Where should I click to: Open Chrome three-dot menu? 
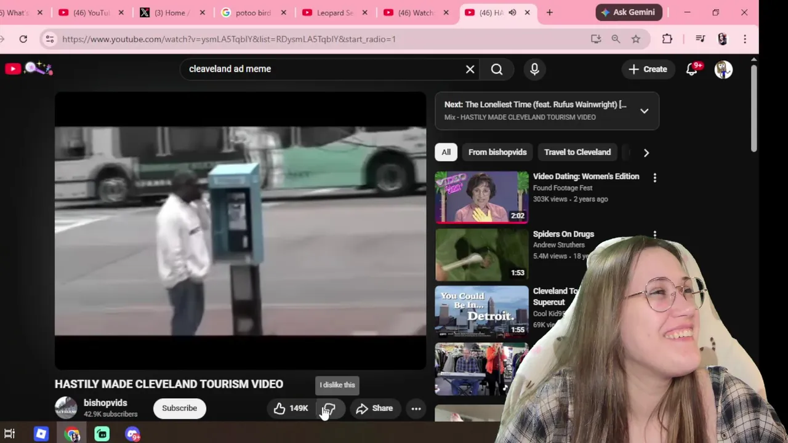[745, 39]
